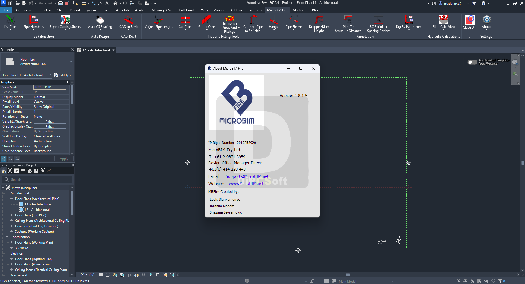Search the Project Browser field

tap(38, 179)
